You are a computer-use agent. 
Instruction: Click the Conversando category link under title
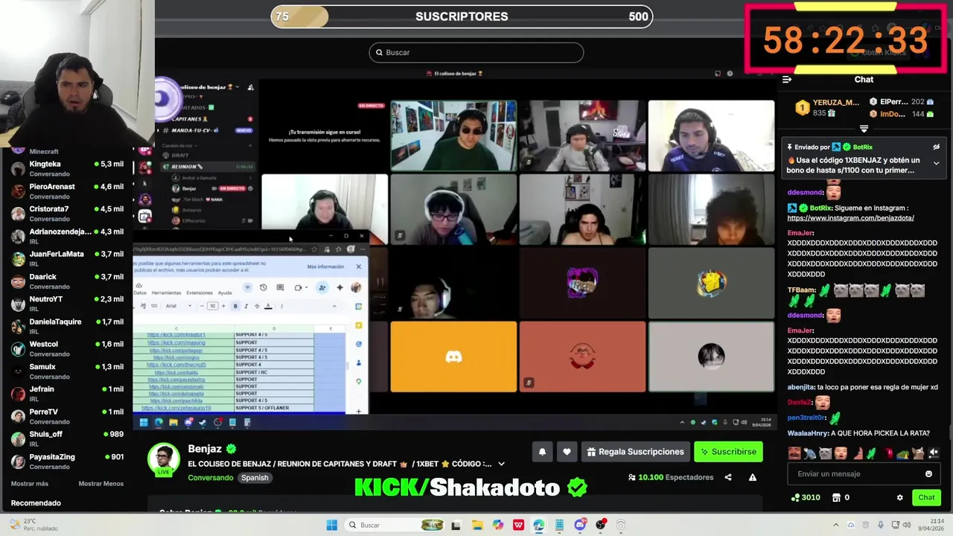211,478
